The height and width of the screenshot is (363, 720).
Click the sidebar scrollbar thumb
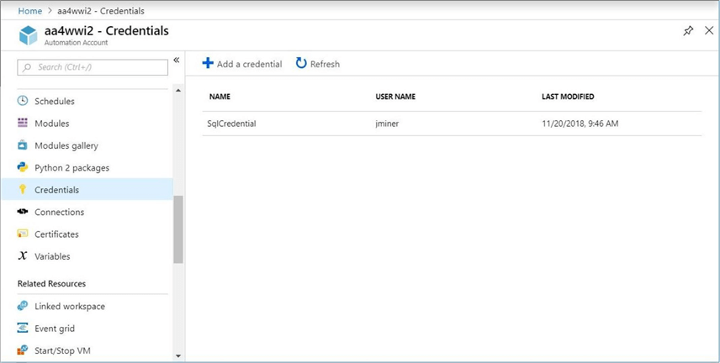(178, 229)
